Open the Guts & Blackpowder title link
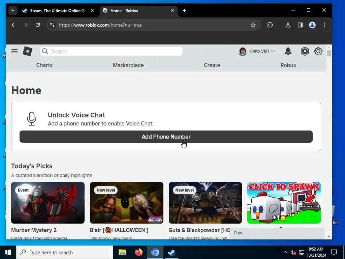 coord(199,230)
